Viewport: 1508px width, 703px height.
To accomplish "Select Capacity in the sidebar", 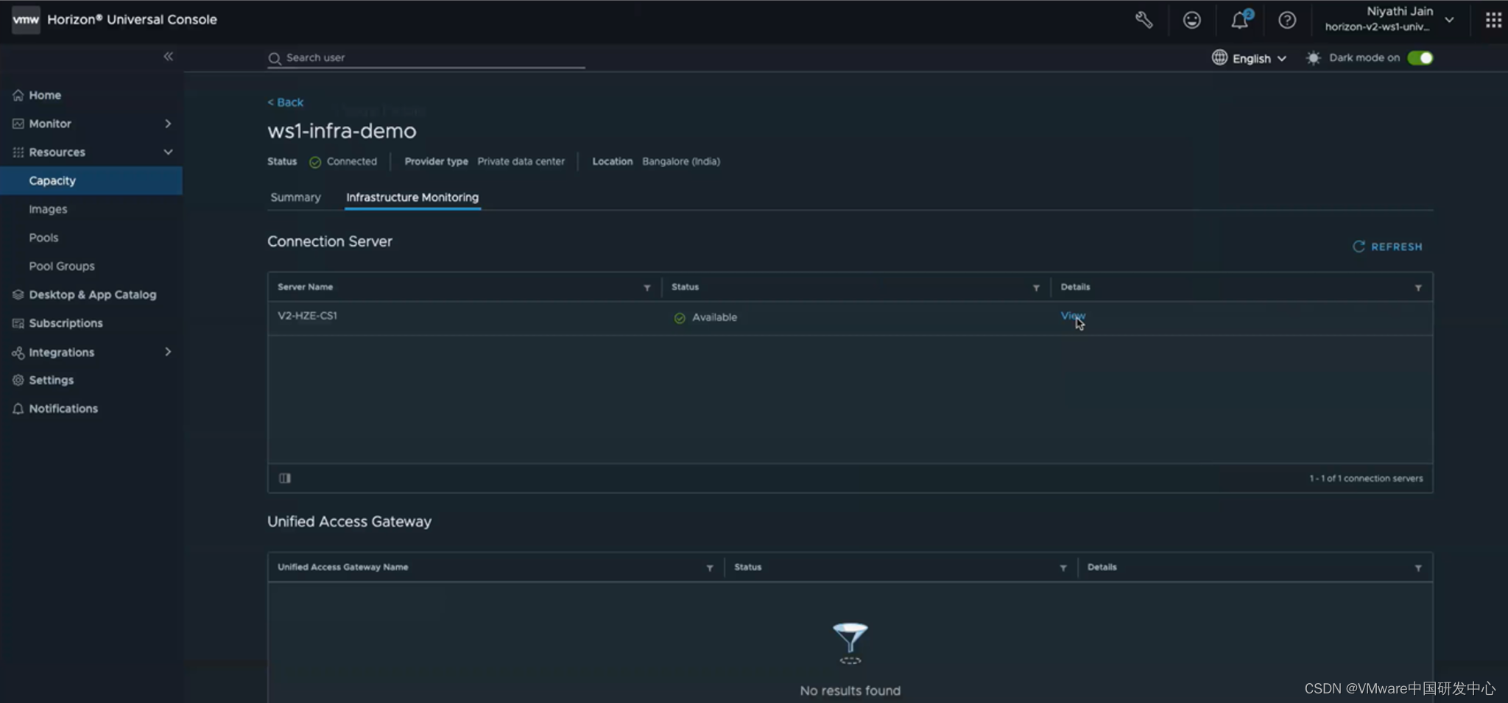I will (x=91, y=180).
